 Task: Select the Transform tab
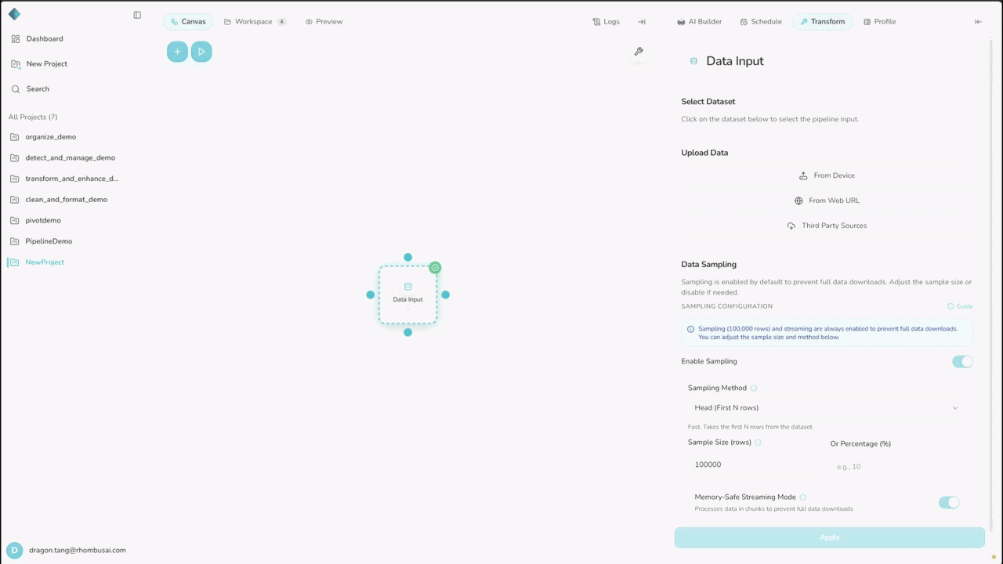pos(823,22)
